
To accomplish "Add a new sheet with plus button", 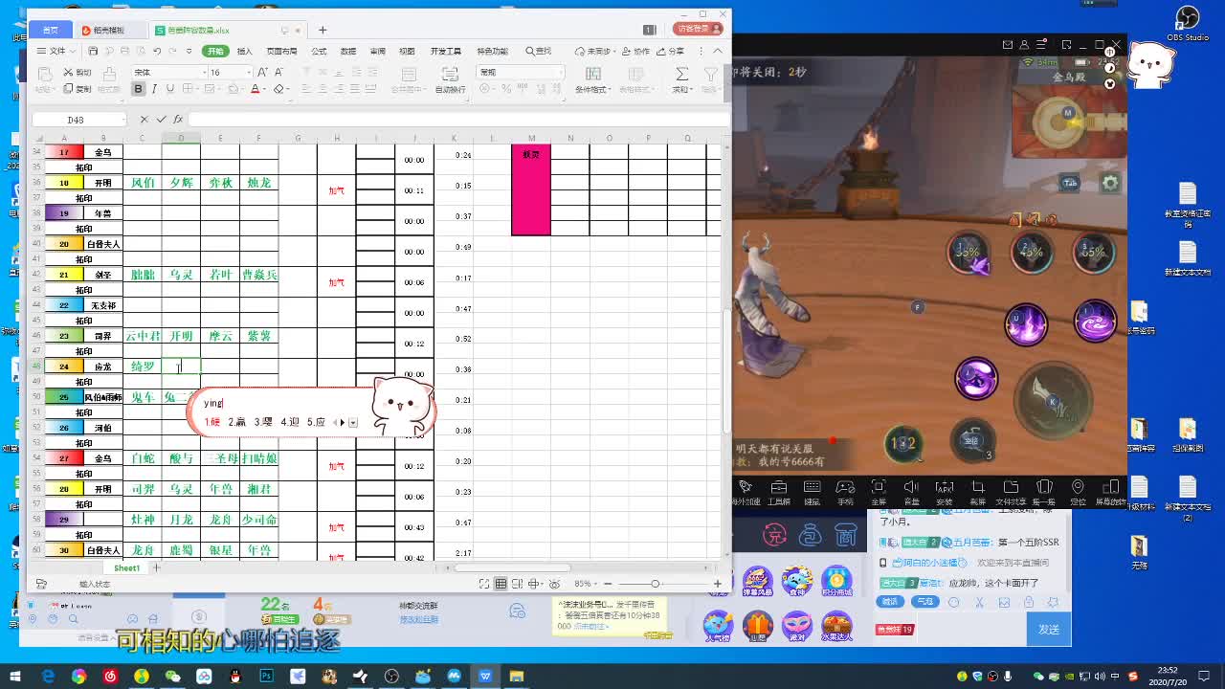I will click(x=157, y=567).
